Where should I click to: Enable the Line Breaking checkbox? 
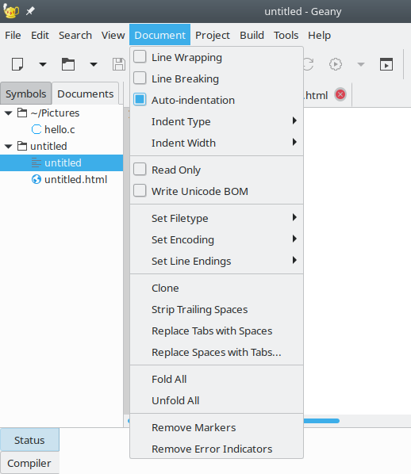(140, 78)
